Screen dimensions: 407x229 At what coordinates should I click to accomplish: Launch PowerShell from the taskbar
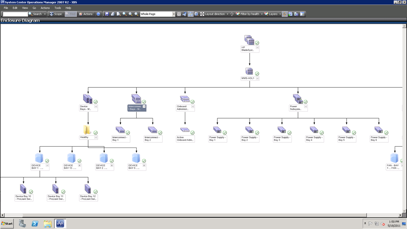point(35,223)
